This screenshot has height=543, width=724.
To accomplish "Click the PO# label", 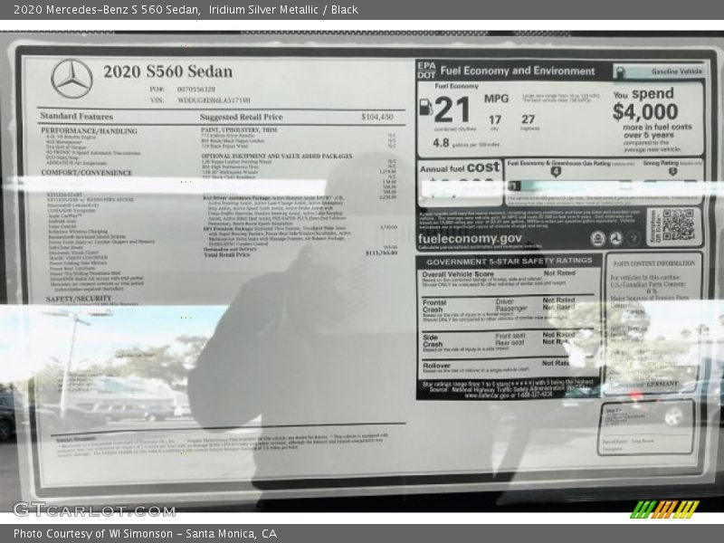I will [157, 89].
